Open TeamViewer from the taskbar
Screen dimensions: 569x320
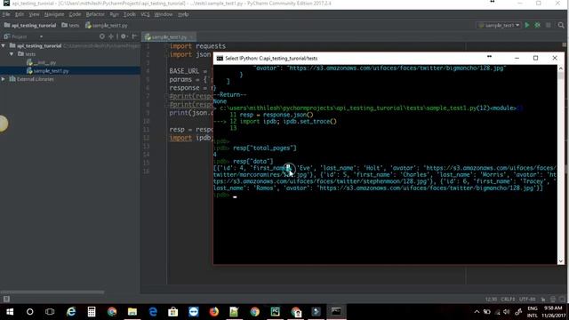(194, 312)
